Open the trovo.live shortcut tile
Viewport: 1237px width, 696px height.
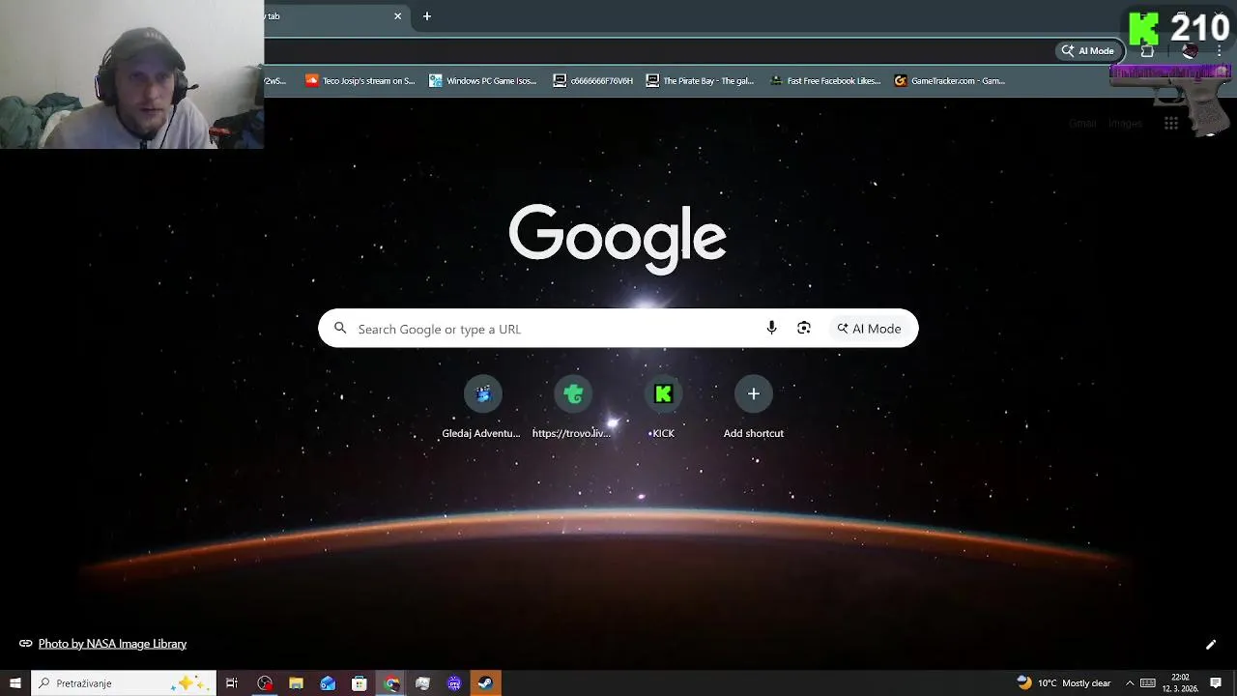pyautogui.click(x=572, y=408)
